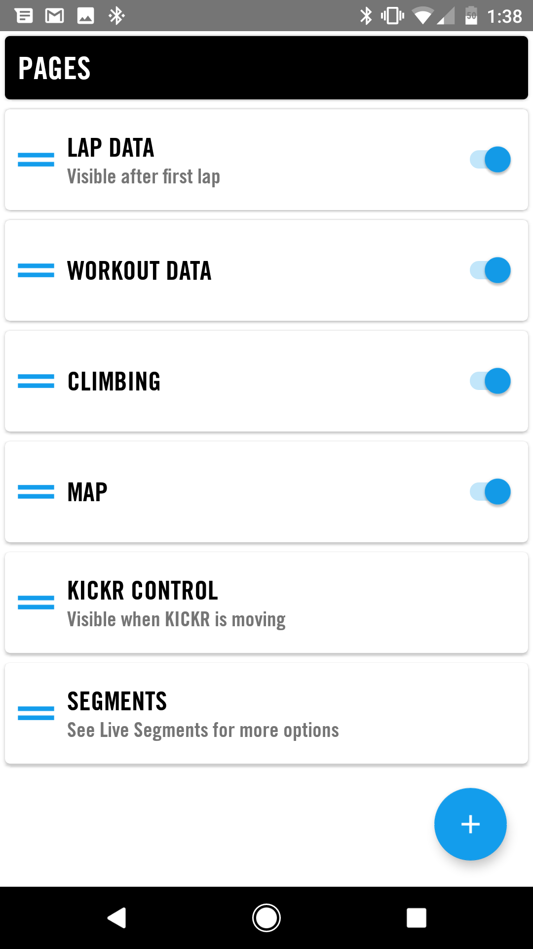Toggle the Map page visibility

490,492
